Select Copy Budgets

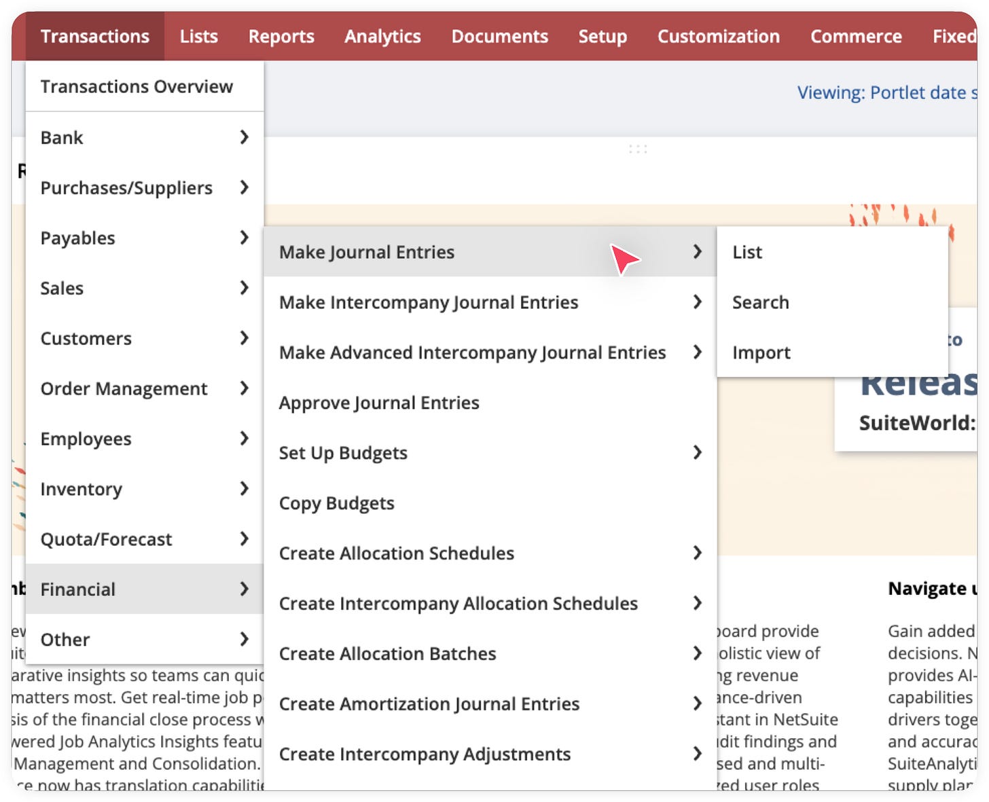point(490,503)
